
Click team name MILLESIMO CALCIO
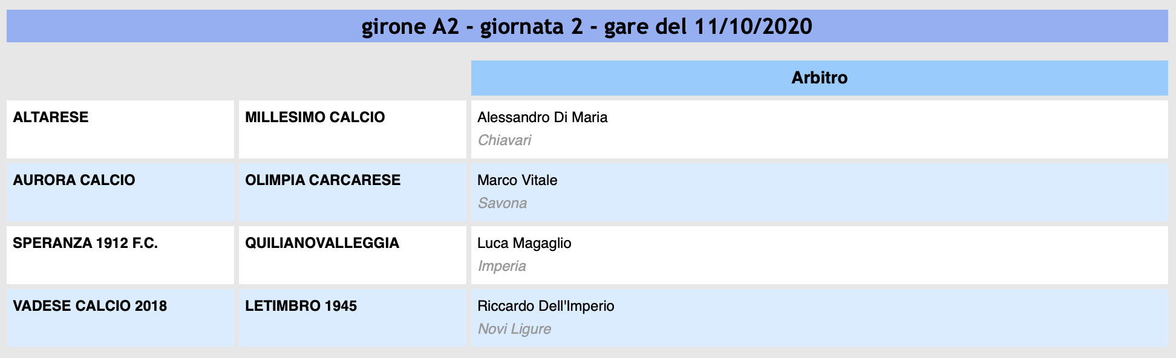coord(315,117)
